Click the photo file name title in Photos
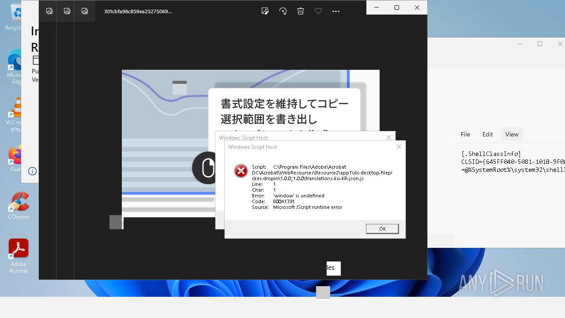This screenshot has height=318, width=565. (x=138, y=11)
